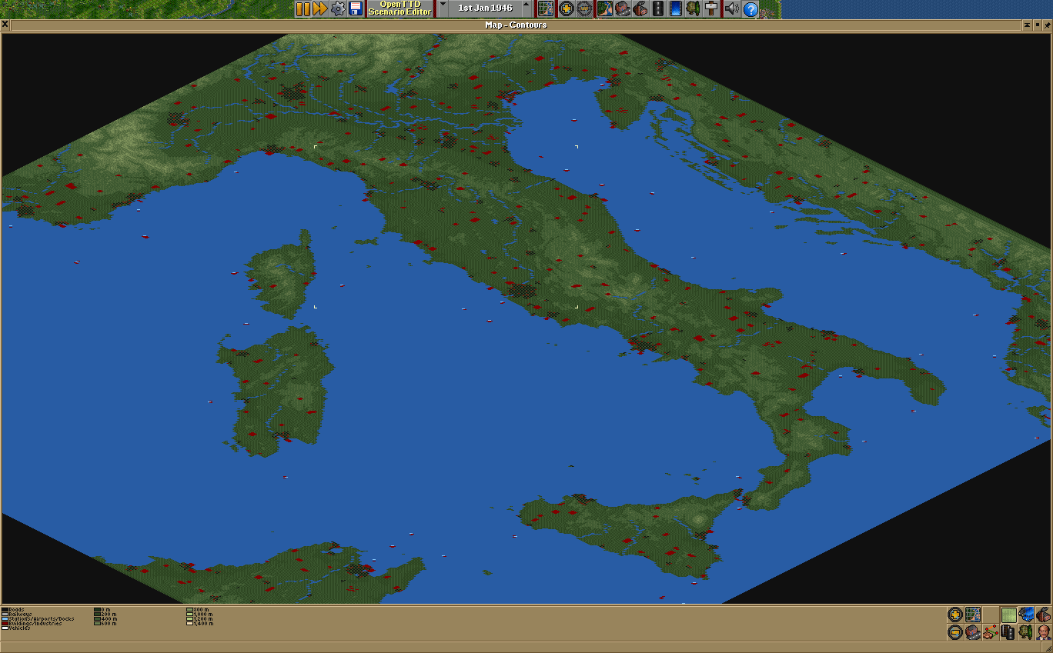Zoom in the main view from toolbar
The width and height of the screenshot is (1053, 653).
pyautogui.click(x=567, y=9)
